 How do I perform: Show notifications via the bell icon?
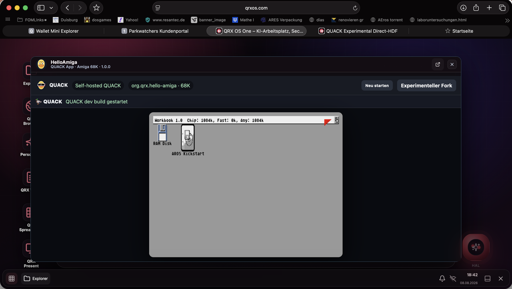(442, 279)
